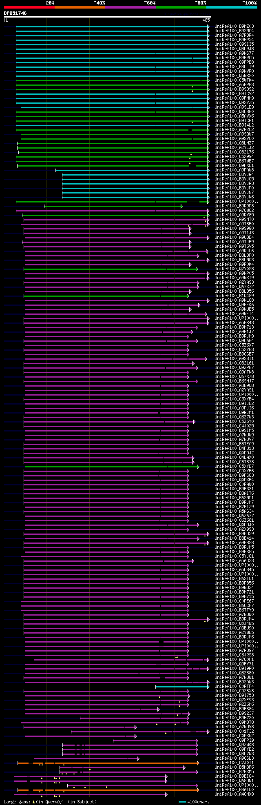Click the red 20% identity legend segment

click(x=29, y=7)
